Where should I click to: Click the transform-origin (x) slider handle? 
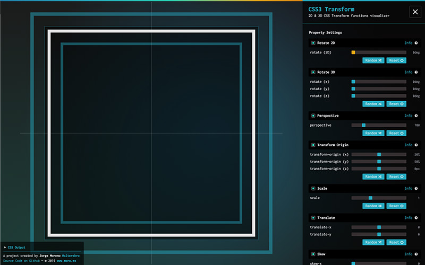click(379, 154)
